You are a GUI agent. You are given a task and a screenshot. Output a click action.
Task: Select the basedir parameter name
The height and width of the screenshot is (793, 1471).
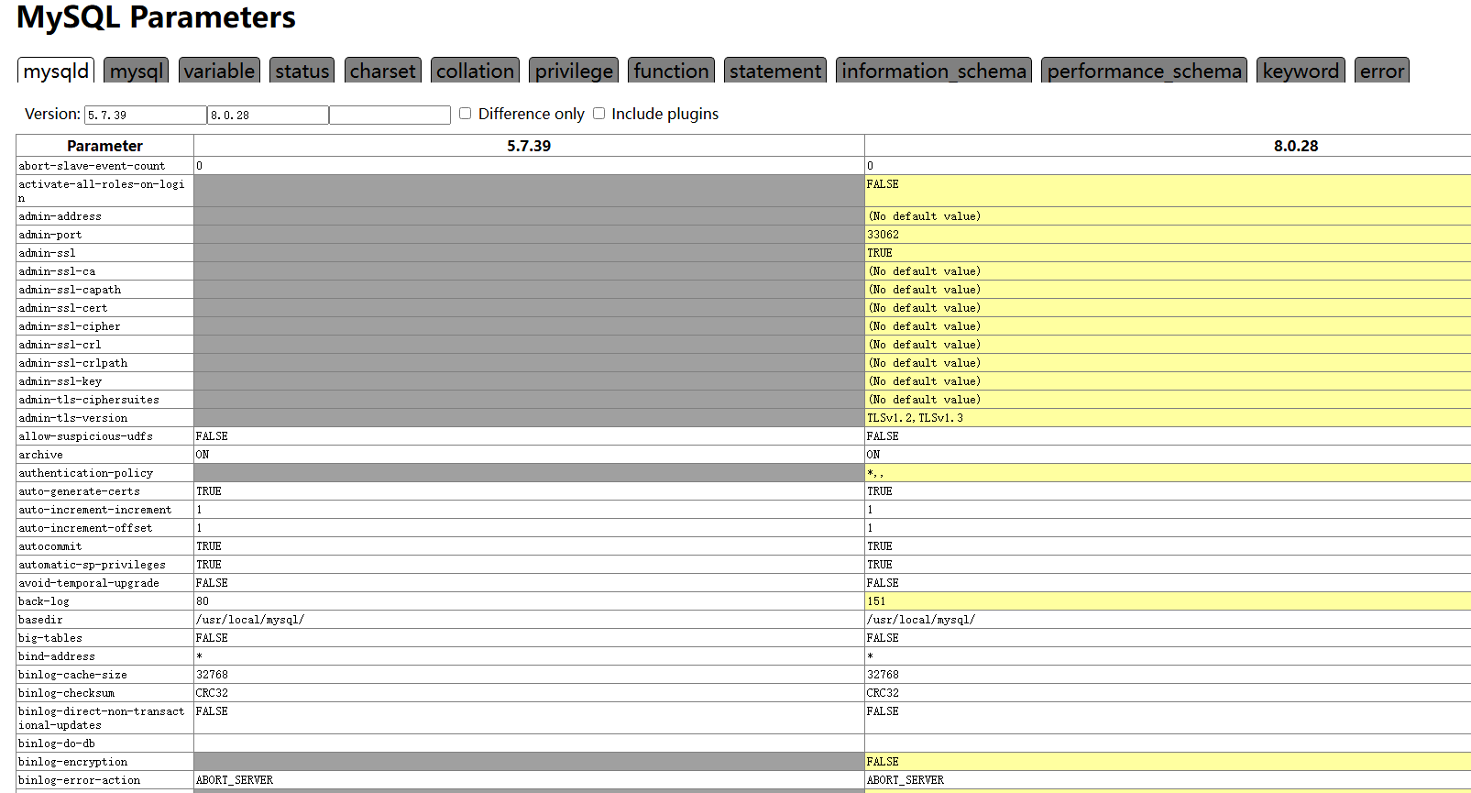click(40, 620)
